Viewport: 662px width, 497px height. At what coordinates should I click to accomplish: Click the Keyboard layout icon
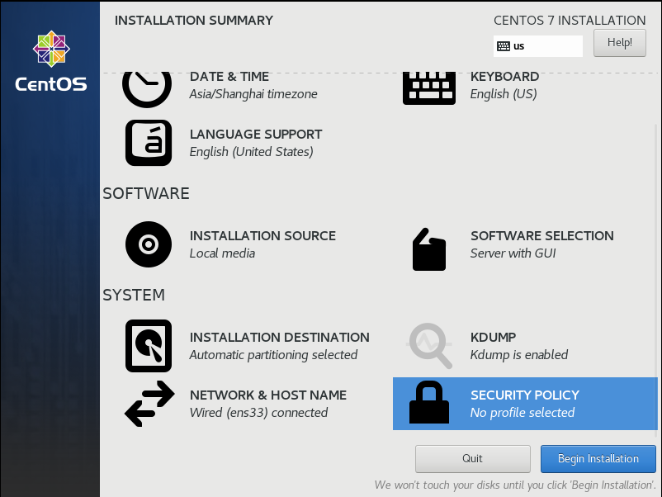tap(429, 88)
